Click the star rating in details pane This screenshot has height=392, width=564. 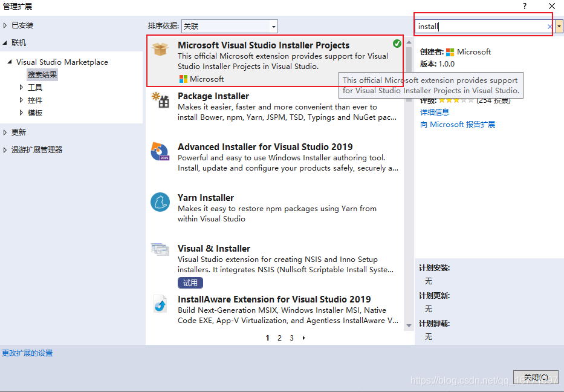(x=456, y=100)
